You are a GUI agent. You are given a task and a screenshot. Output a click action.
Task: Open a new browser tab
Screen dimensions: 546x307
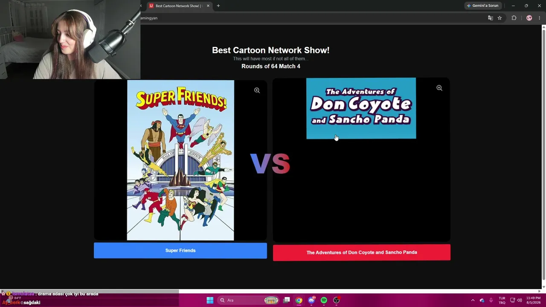(x=218, y=6)
